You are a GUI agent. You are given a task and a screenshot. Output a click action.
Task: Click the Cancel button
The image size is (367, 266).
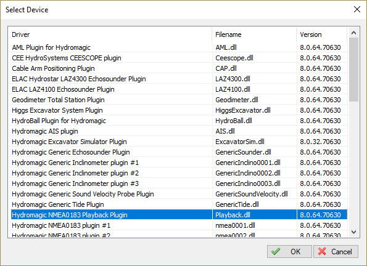[336, 251]
